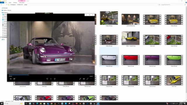This screenshot has height=105, width=187.
Task: Click the taskbar search box
Action: (14, 104)
